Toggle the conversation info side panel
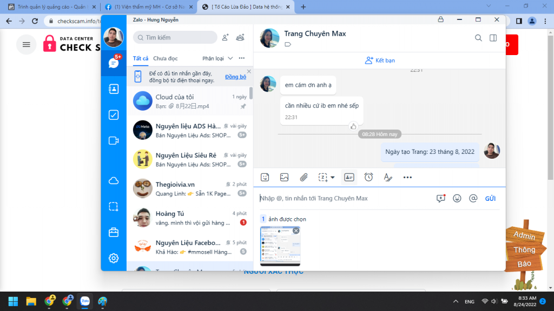This screenshot has width=554, height=311. [x=493, y=38]
